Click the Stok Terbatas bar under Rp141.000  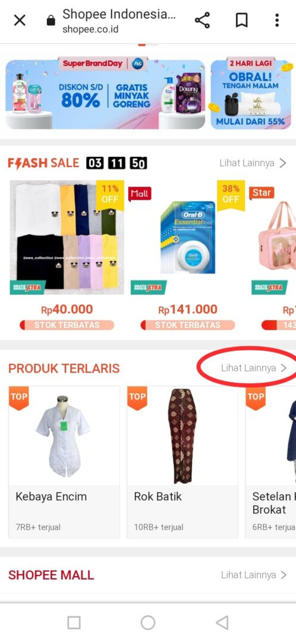187,325
